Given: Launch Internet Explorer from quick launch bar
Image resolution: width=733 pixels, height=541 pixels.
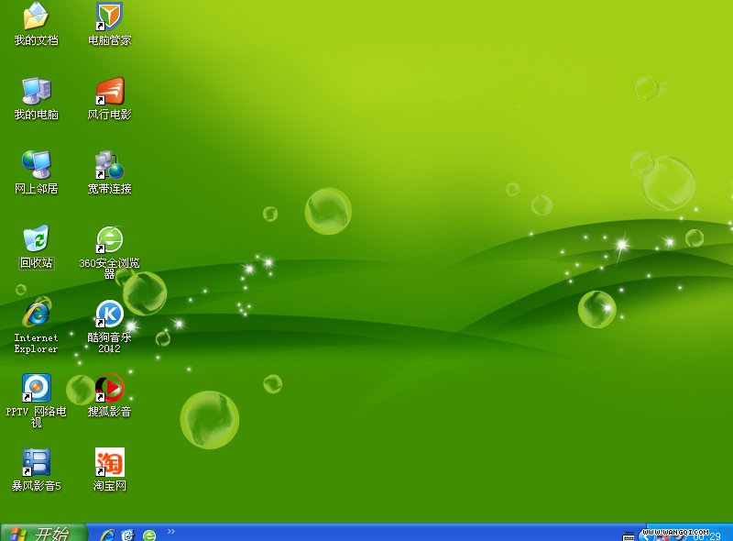Looking at the screenshot, I should pos(107,535).
